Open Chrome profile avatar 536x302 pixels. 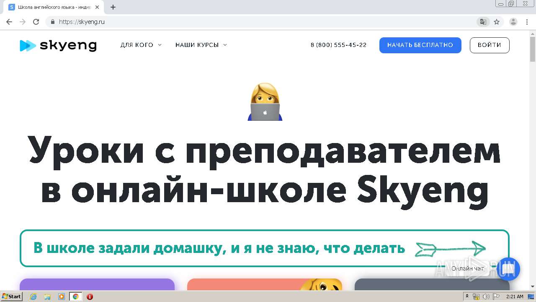pos(513,22)
